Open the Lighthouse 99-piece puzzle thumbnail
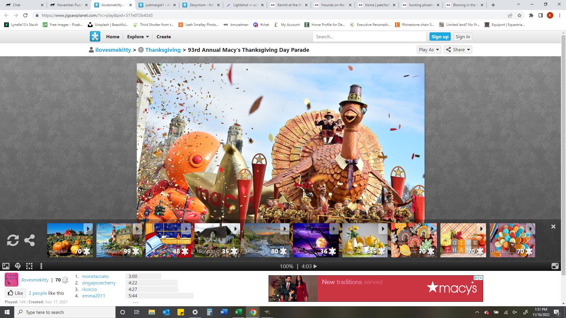This screenshot has height=318, width=566. click(119, 240)
